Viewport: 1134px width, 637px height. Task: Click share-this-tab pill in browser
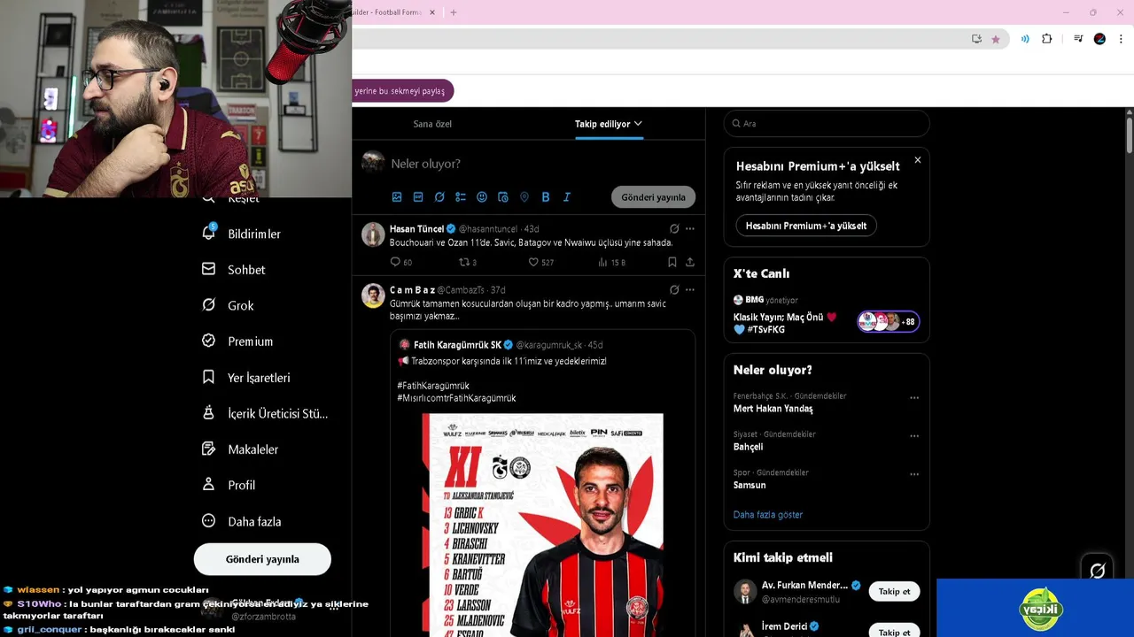[403, 91]
